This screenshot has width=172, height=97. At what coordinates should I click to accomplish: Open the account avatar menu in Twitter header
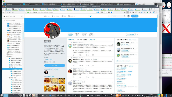[128, 16]
